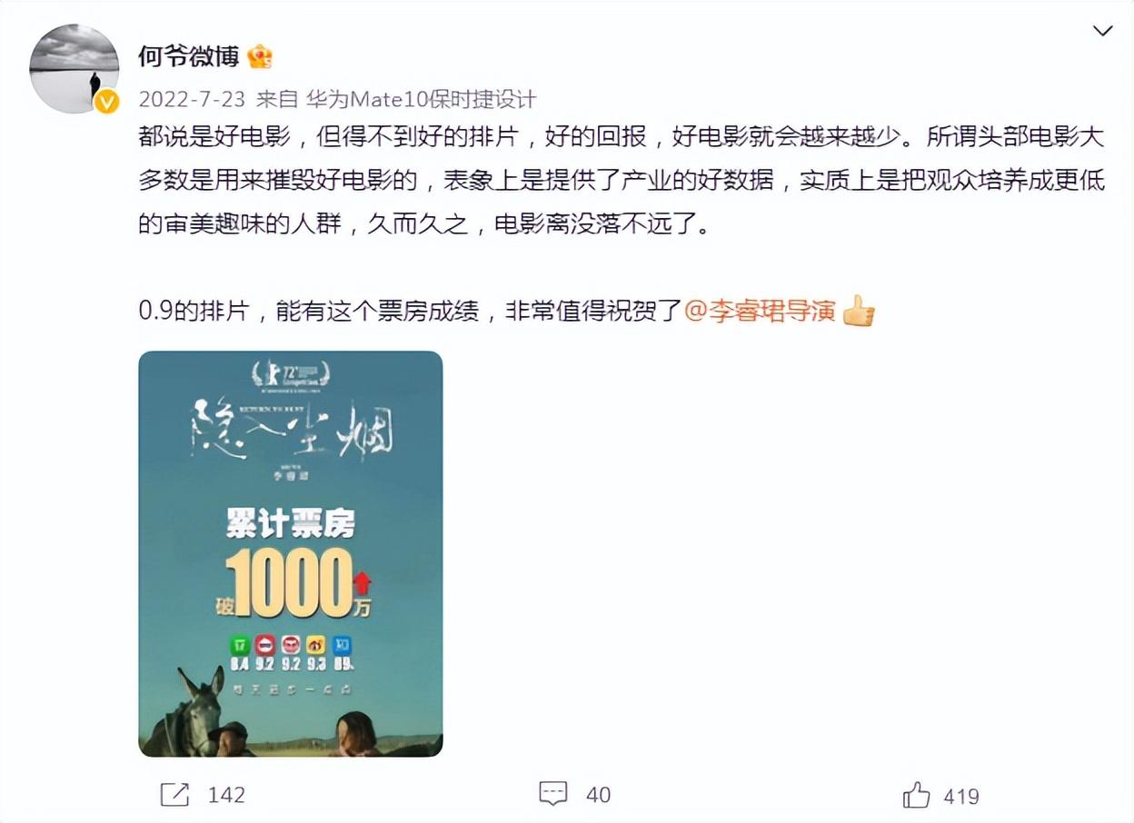This screenshot has height=823, width=1134.
Task: Open the 何爷微博 username link
Action: pyautogui.click(x=189, y=56)
